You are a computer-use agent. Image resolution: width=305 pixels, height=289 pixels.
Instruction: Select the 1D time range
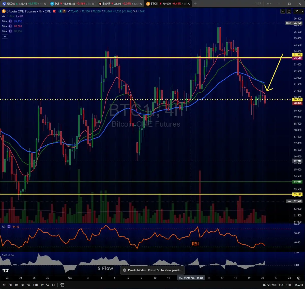(5, 285)
